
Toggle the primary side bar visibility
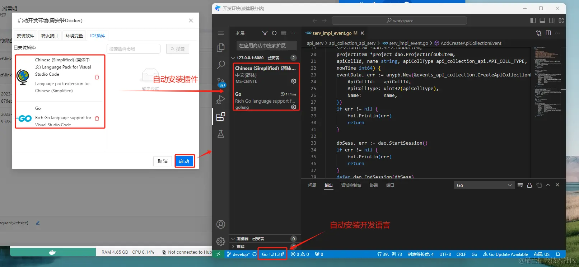(533, 20)
